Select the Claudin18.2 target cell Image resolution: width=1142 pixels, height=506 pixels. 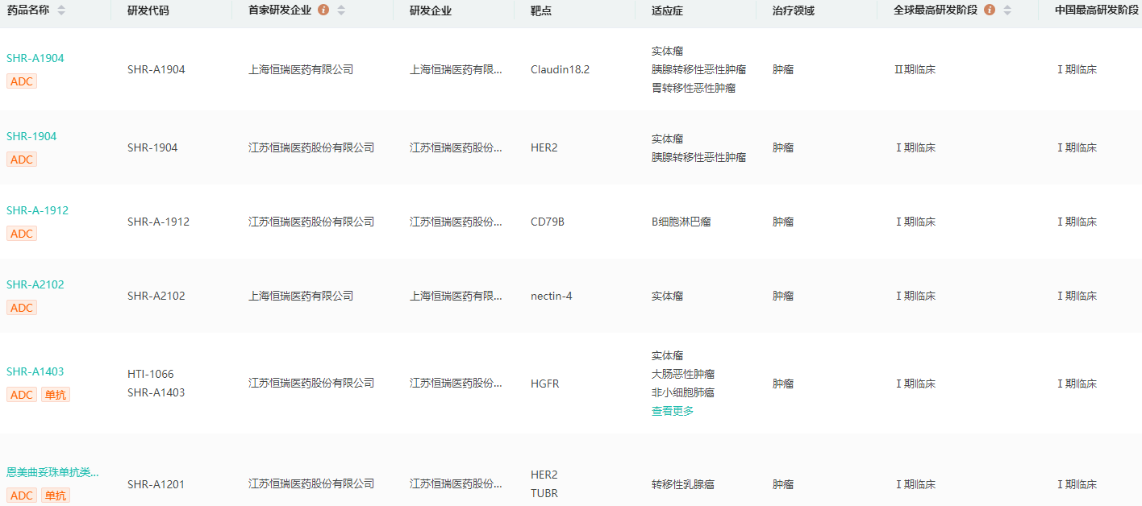point(560,69)
